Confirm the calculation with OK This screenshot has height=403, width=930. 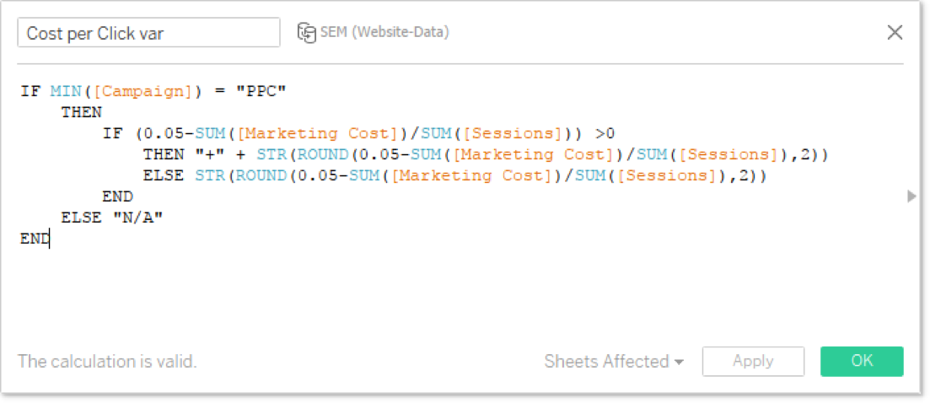(861, 361)
